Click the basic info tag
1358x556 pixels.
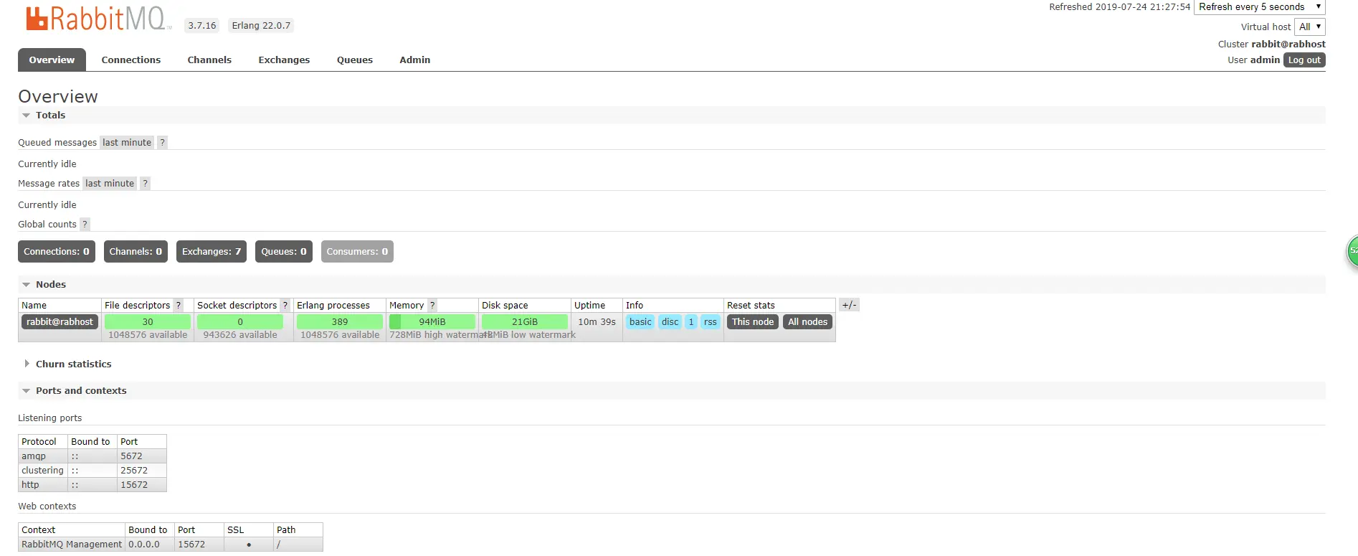tap(640, 321)
